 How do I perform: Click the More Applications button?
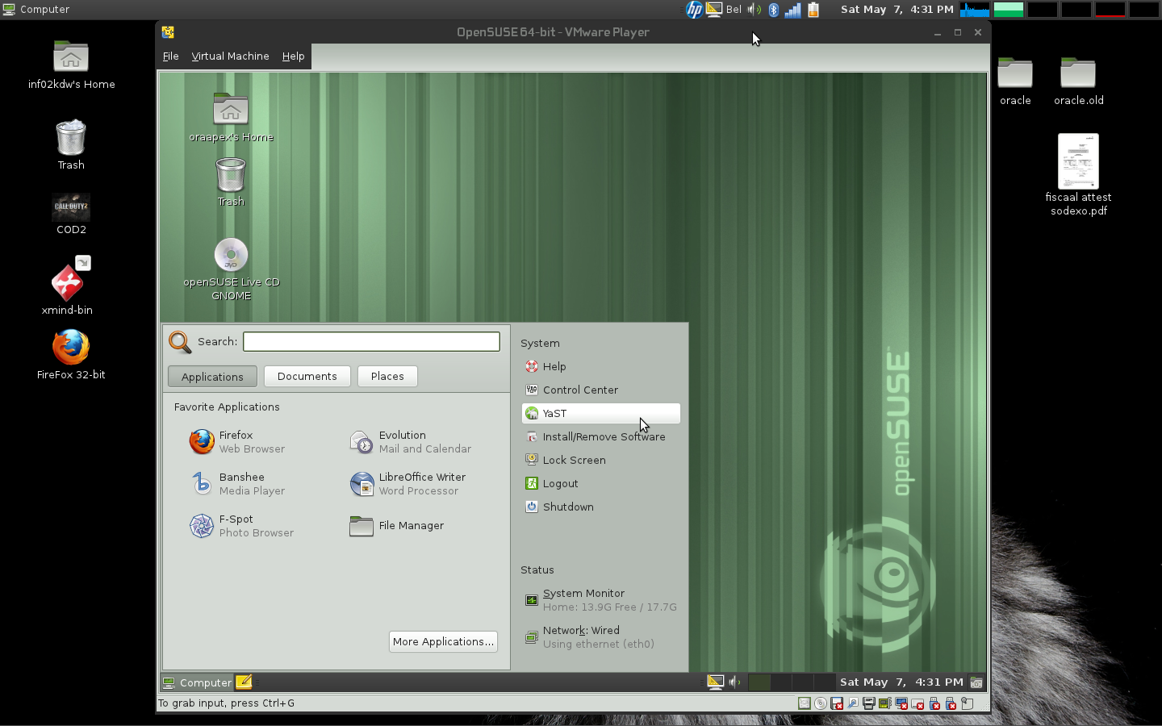click(442, 641)
